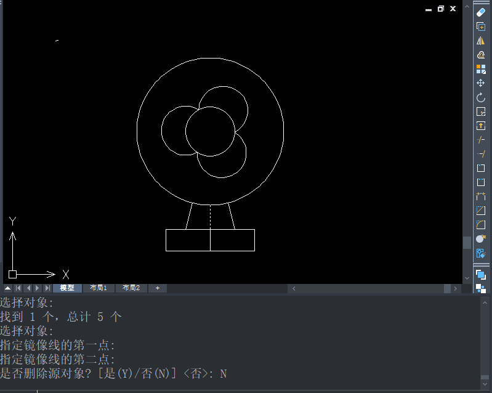Viewport: 492px width, 393px height.
Task: Choose the Scale tool
Action: pos(481,111)
